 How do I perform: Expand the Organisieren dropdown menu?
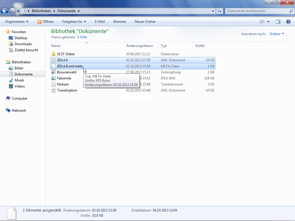point(17,22)
